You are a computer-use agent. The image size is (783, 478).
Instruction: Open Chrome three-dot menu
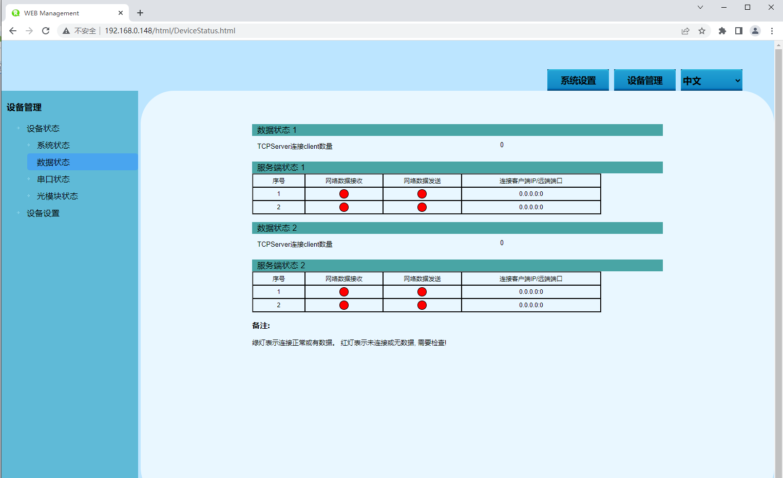click(x=772, y=31)
